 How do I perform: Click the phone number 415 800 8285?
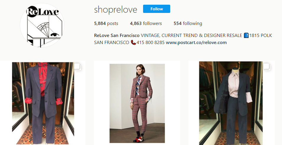coord(150,43)
